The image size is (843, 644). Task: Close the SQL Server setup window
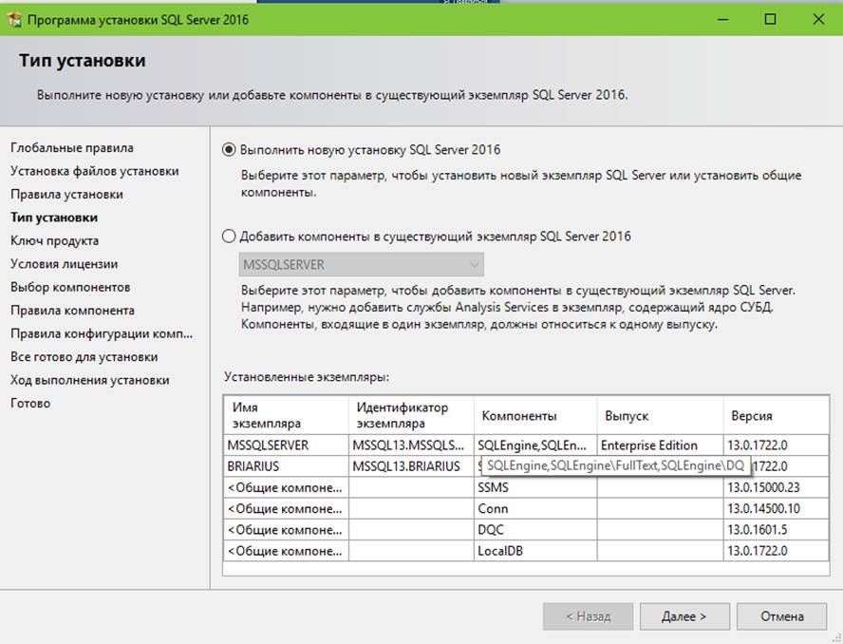pos(818,19)
